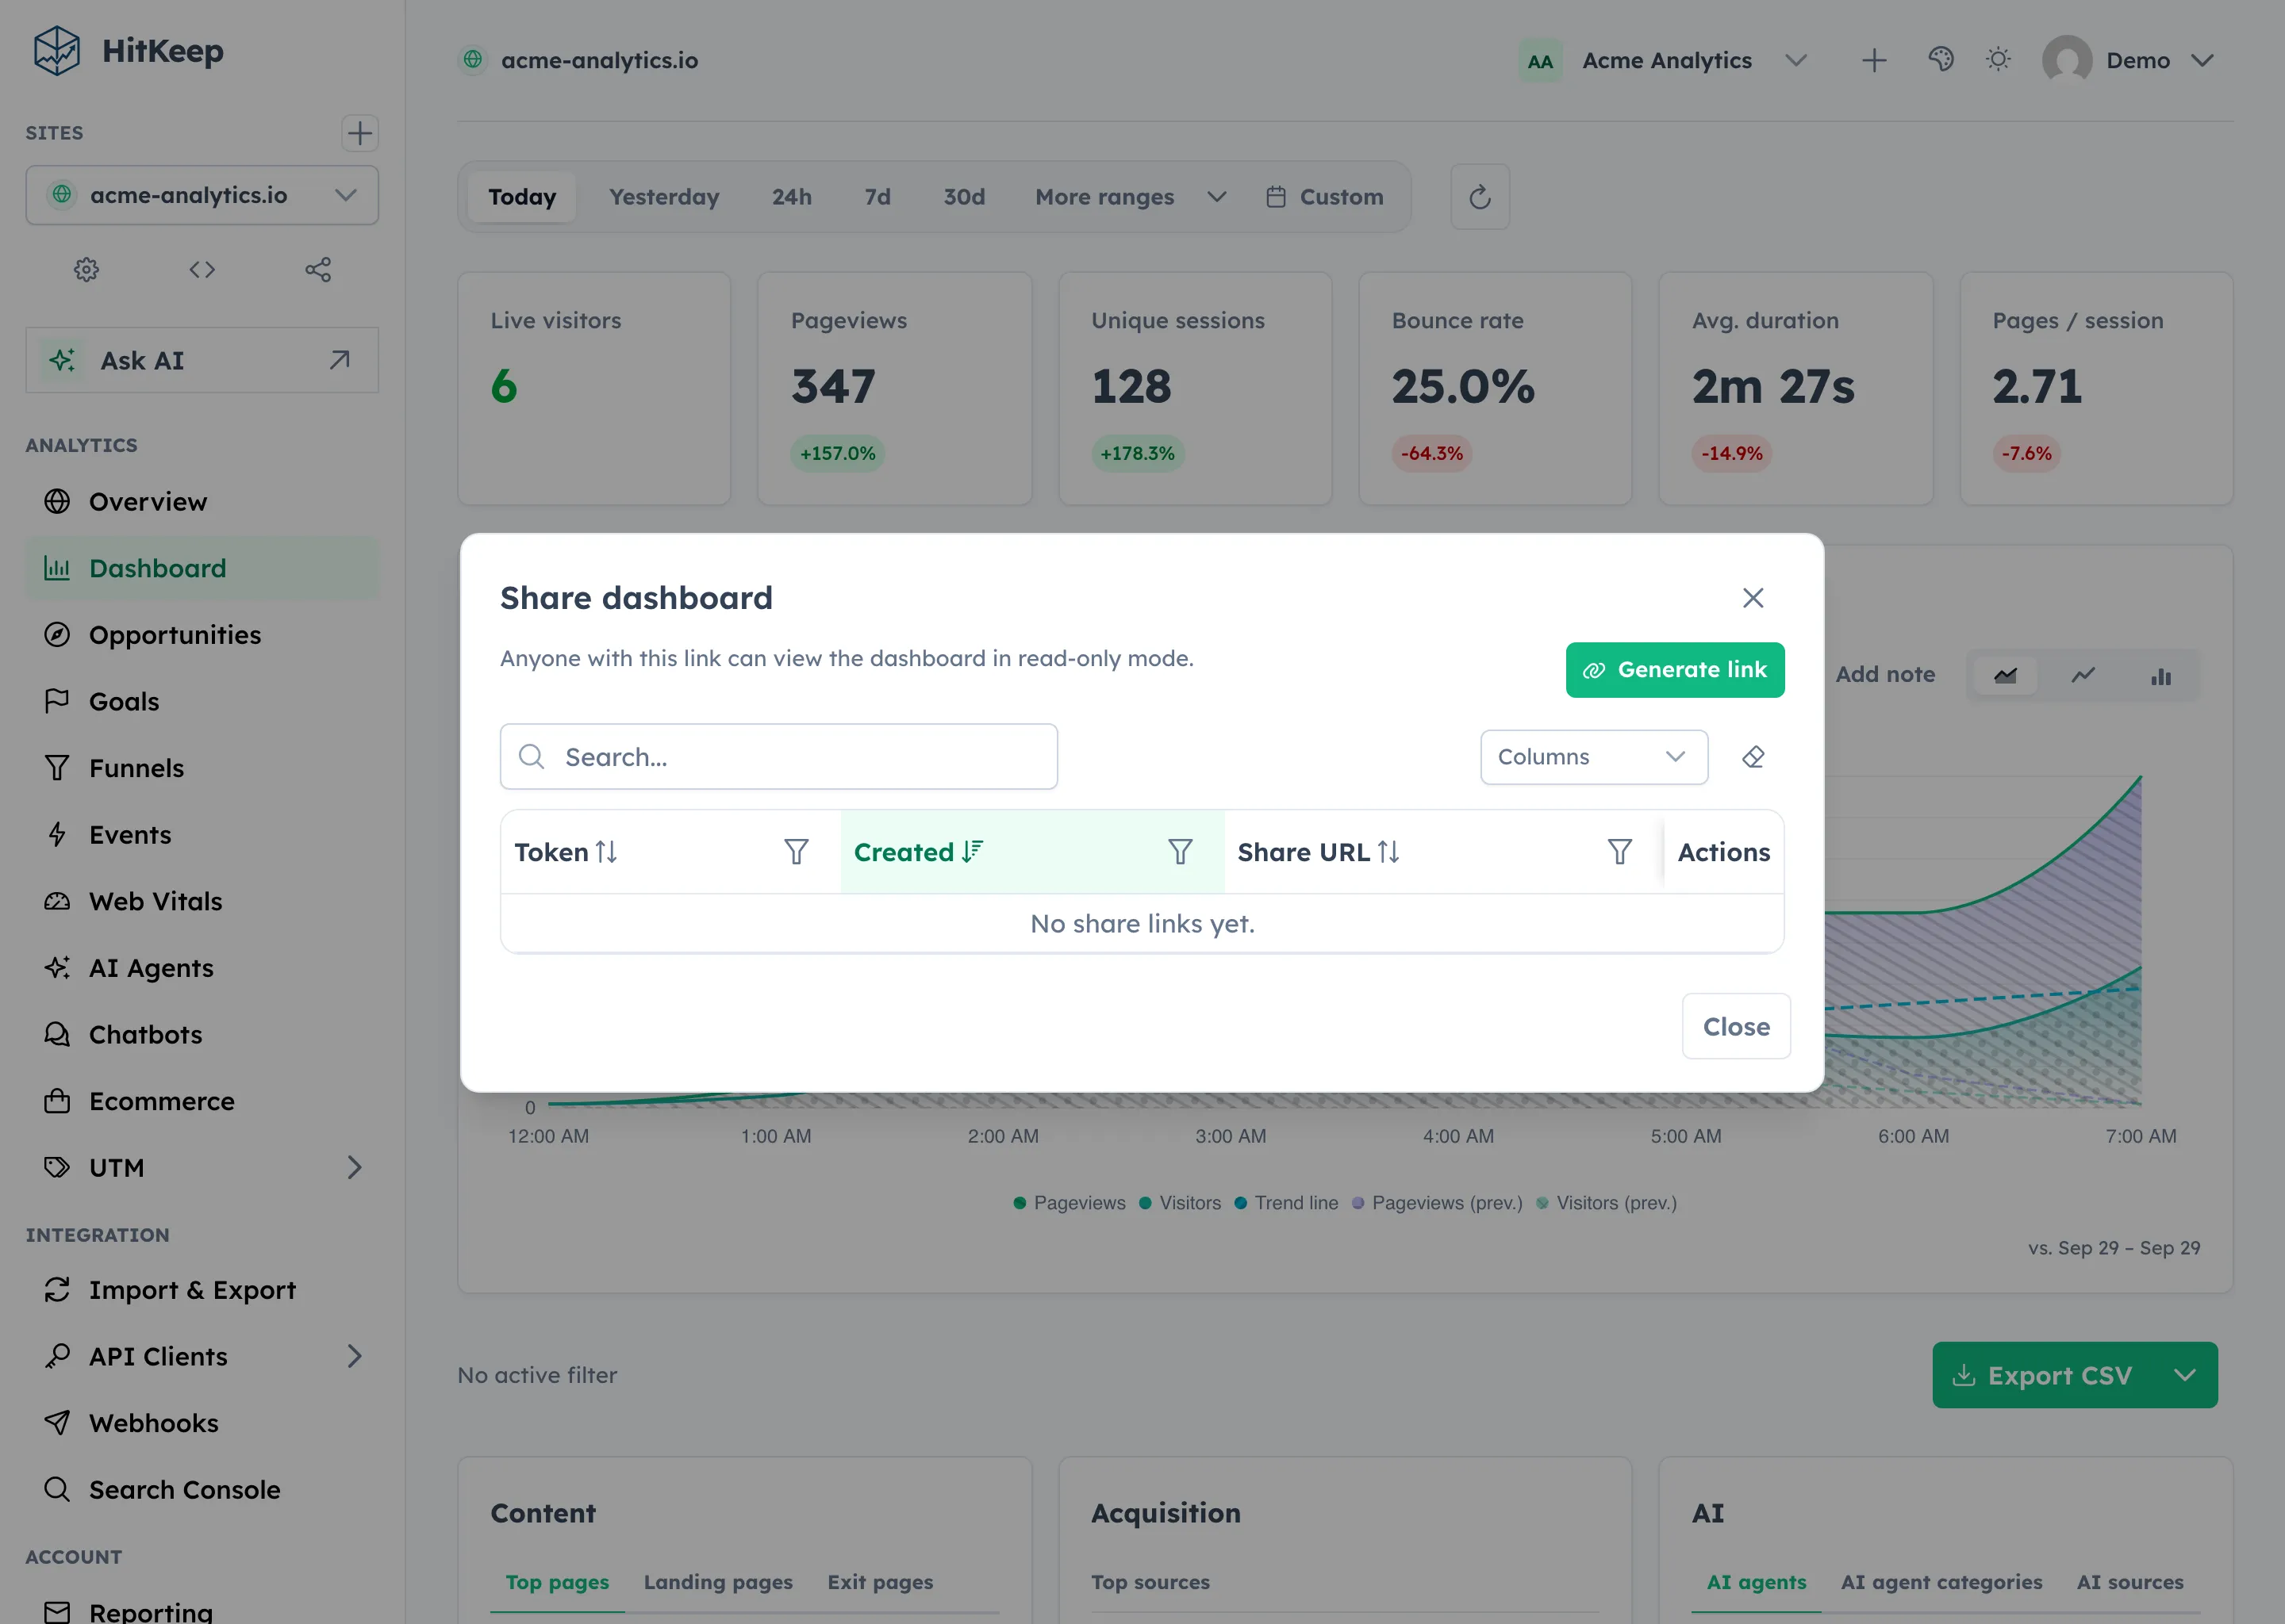
Task: Switch chart to bar view
Action: pos(2161,676)
